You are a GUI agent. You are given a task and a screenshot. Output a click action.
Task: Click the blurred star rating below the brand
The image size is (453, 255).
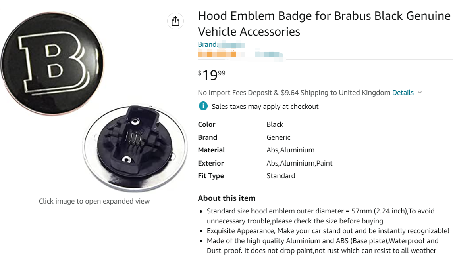point(217,54)
